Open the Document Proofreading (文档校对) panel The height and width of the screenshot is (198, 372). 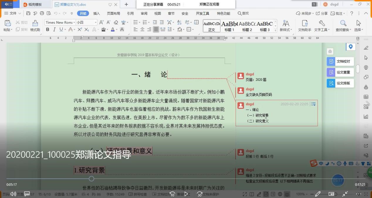point(340,62)
